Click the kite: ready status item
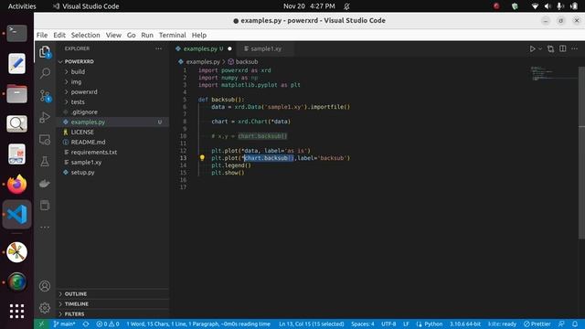Image resolution: width=585 pixels, height=329 pixels. 502,324
